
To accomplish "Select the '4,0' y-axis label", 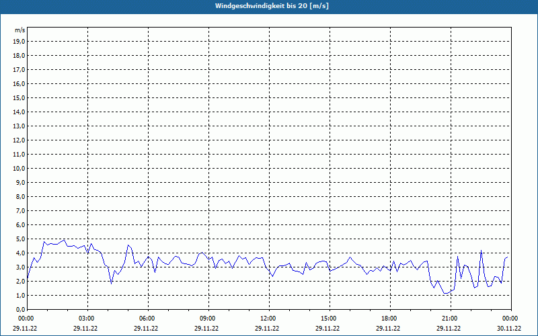I will click(20, 253).
